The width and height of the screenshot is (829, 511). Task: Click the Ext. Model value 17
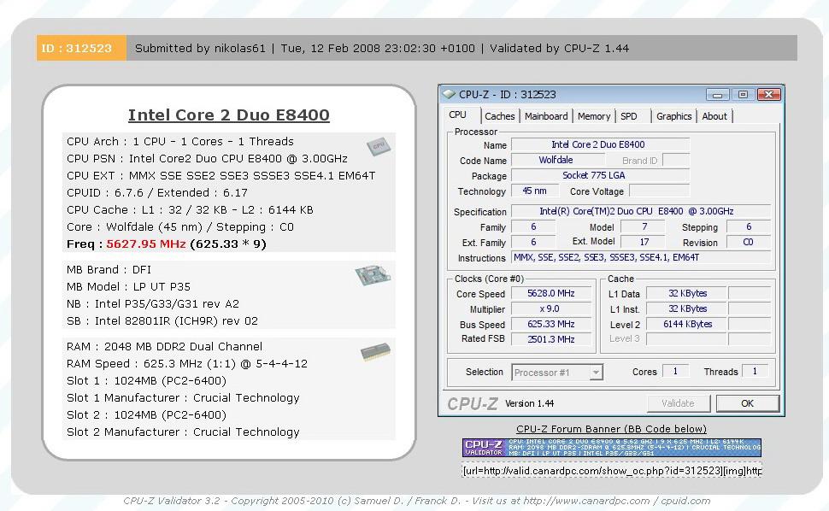[643, 242]
